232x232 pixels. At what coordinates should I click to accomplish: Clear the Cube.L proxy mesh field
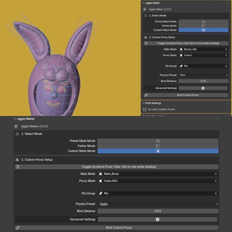[x=226, y=55]
